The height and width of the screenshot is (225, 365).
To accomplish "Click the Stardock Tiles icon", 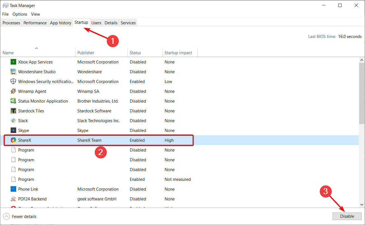I will pyautogui.click(x=13, y=111).
